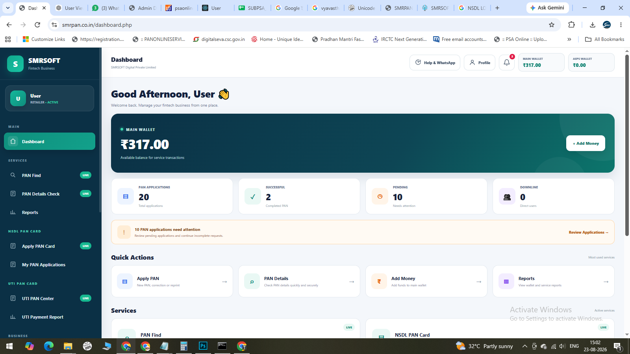Click the '10 PAN applications need attention' text
The image size is (630, 354).
pyautogui.click(x=167, y=229)
